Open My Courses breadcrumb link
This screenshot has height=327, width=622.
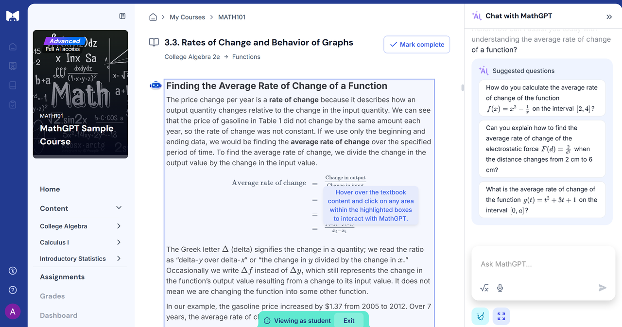(187, 17)
